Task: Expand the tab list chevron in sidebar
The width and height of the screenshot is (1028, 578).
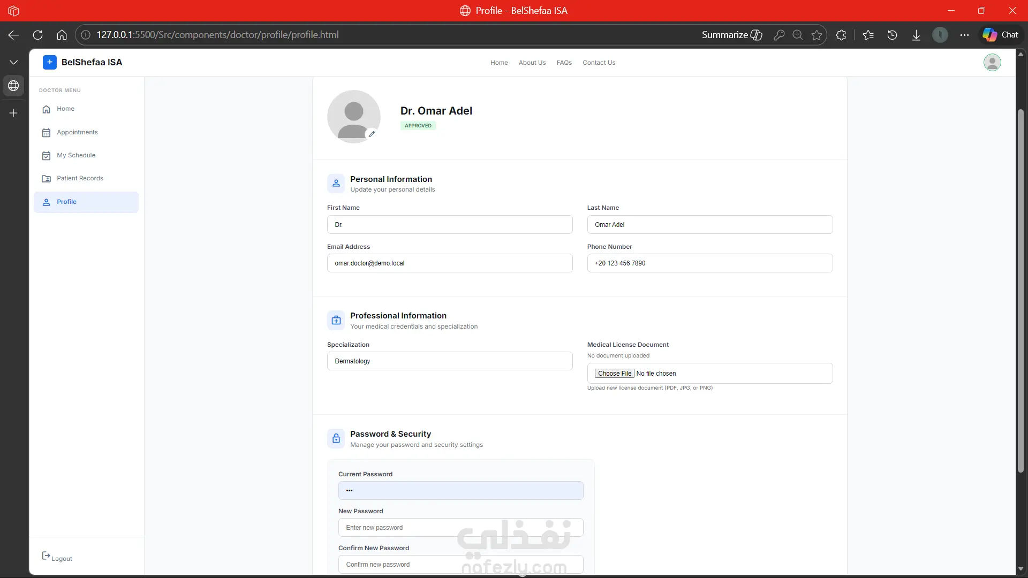Action: pos(13,63)
